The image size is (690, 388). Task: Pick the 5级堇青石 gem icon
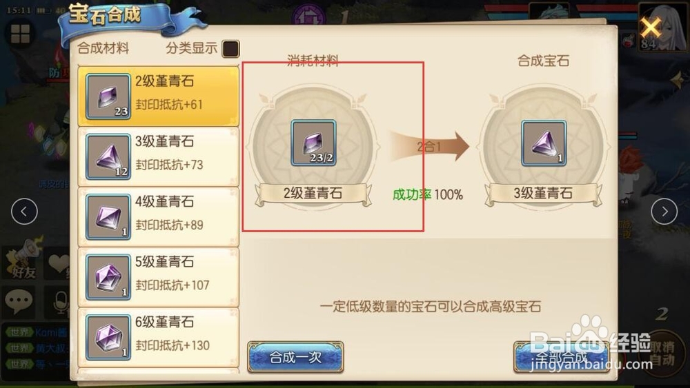click(108, 277)
